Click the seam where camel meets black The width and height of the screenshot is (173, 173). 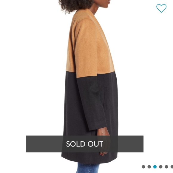point(90,73)
